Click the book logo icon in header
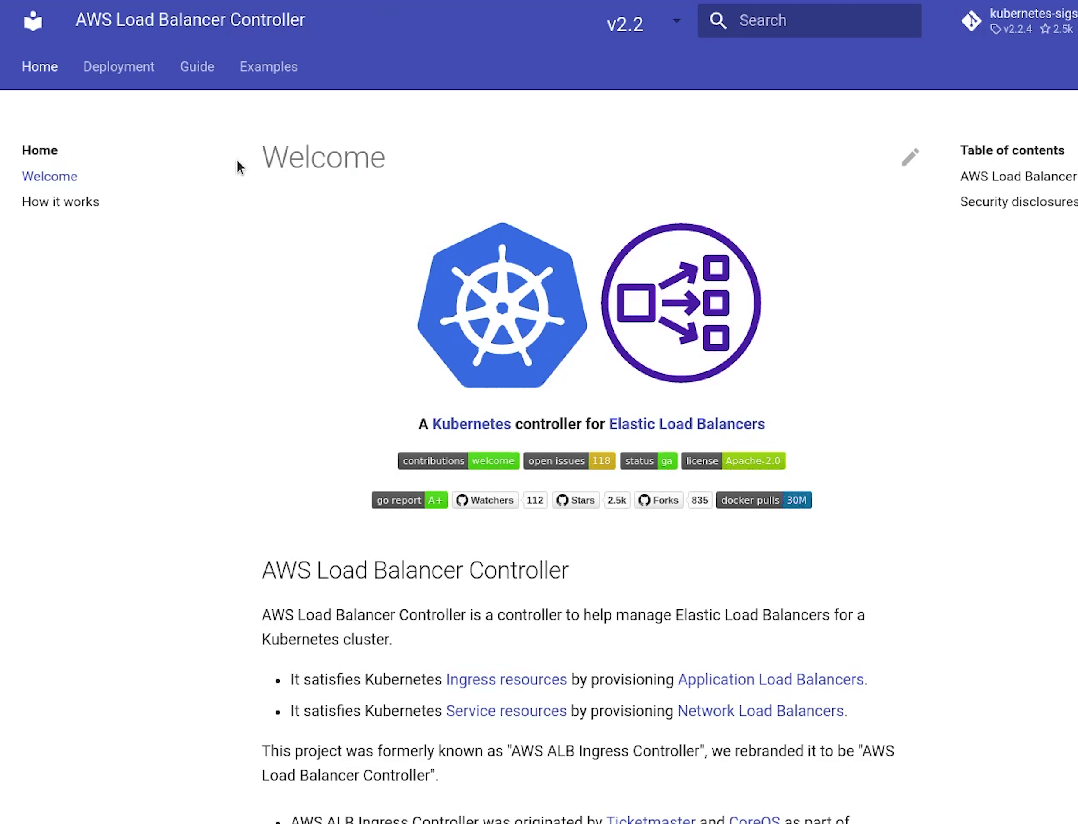The image size is (1078, 824). point(33,20)
